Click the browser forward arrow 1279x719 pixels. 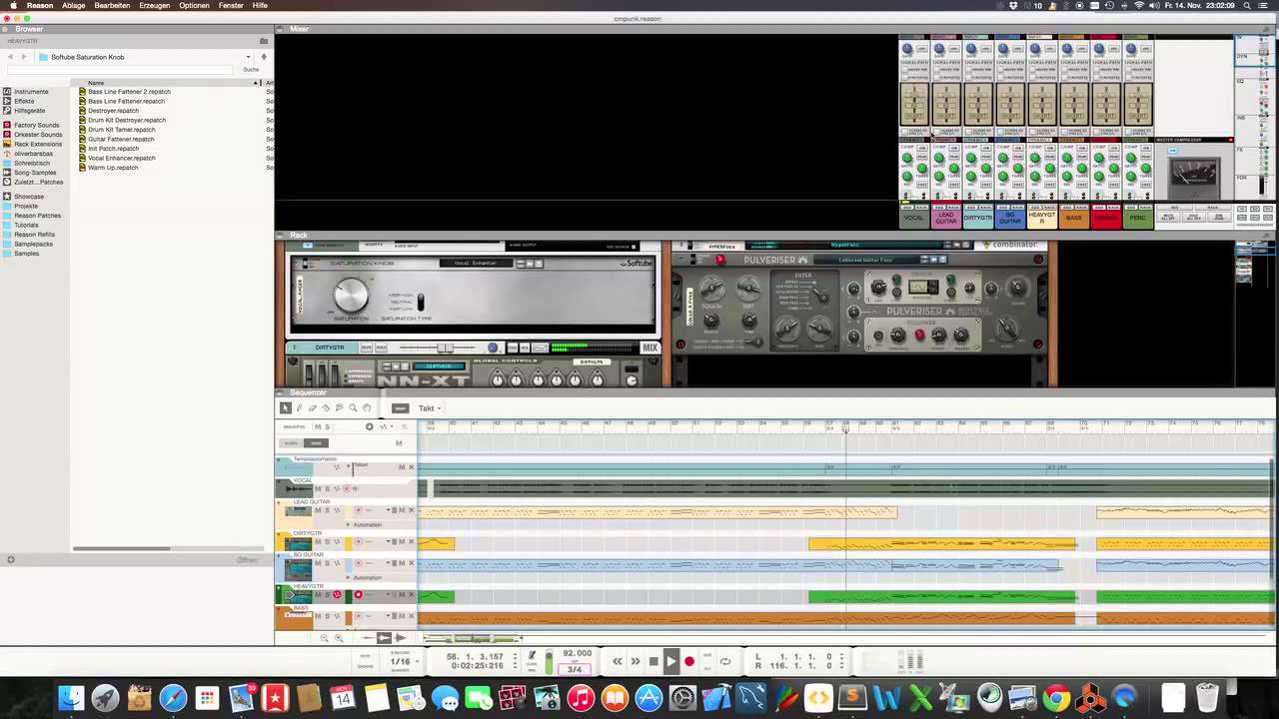point(25,57)
